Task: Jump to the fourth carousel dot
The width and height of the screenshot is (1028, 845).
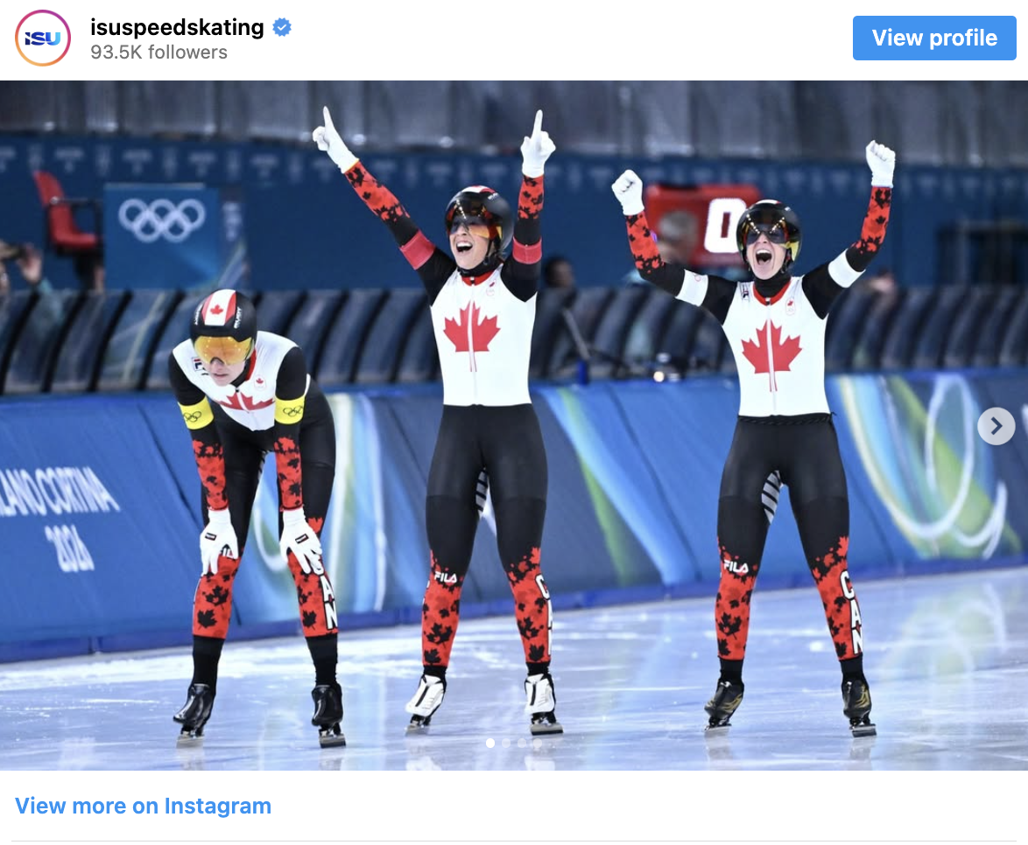Action: (537, 743)
